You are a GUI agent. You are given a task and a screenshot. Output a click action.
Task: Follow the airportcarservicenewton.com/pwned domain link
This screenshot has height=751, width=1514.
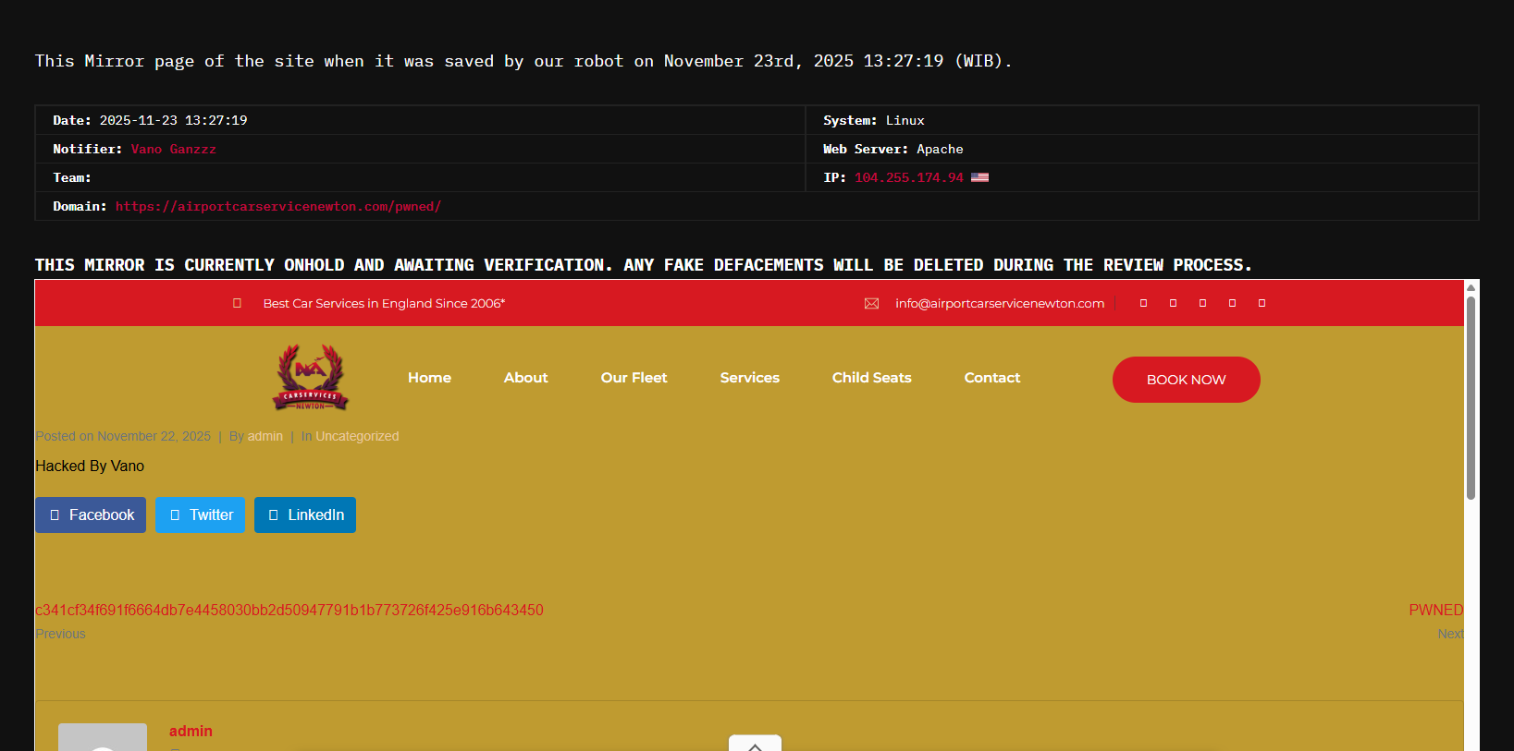coord(277,206)
